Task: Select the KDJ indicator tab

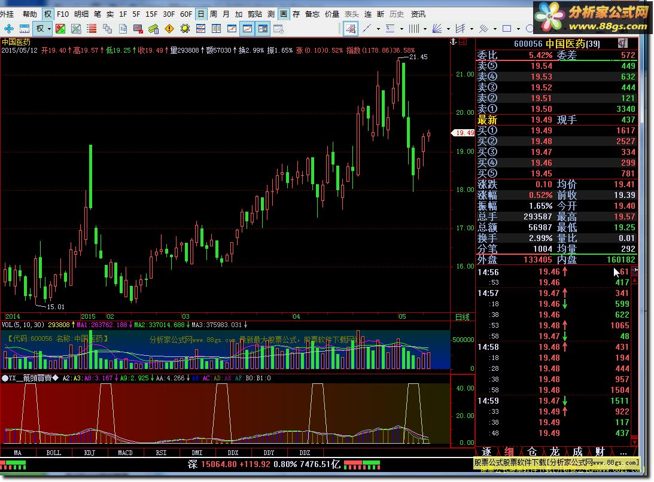Action: coord(89,453)
